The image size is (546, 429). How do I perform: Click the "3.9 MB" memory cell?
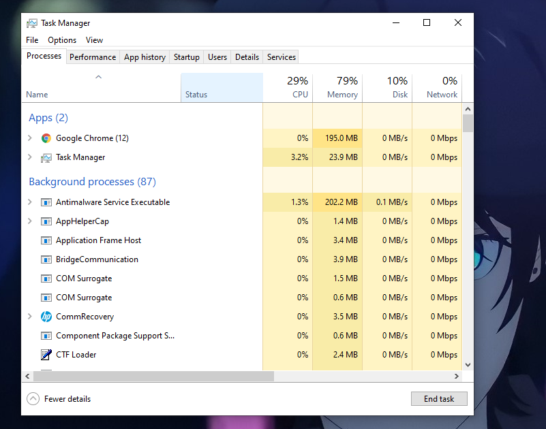tap(337, 259)
